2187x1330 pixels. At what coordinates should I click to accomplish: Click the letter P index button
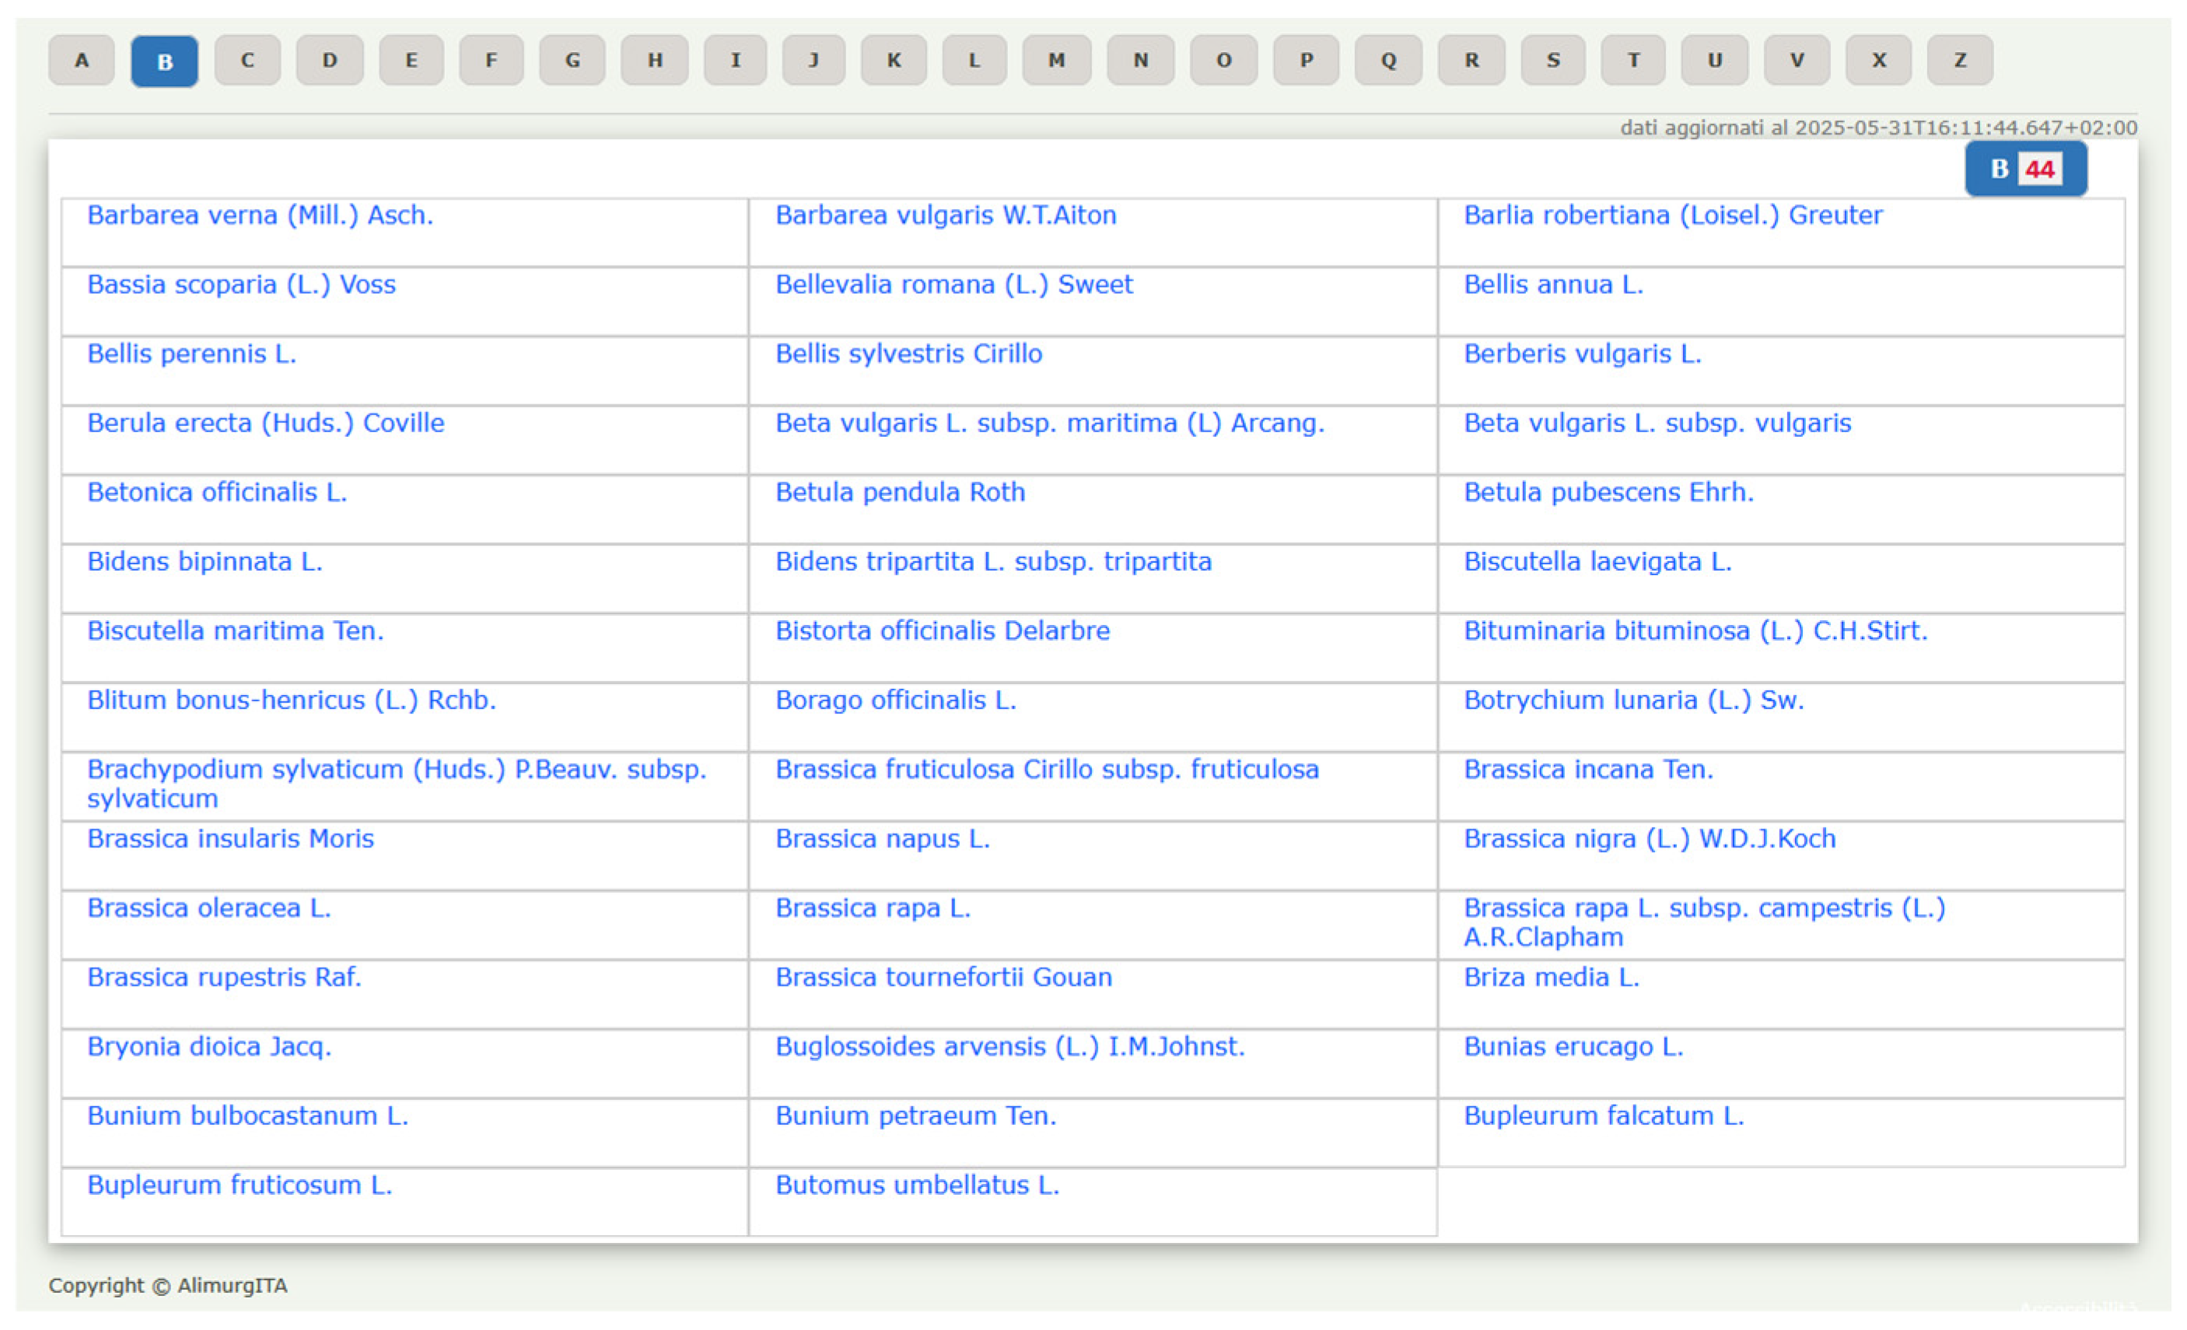(x=1306, y=61)
